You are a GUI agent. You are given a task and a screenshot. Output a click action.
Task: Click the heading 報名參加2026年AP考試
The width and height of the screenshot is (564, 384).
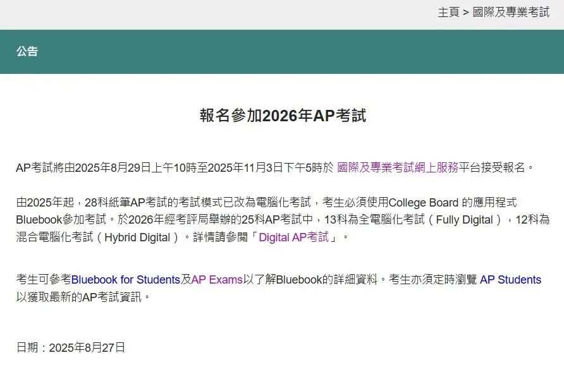pyautogui.click(x=283, y=116)
